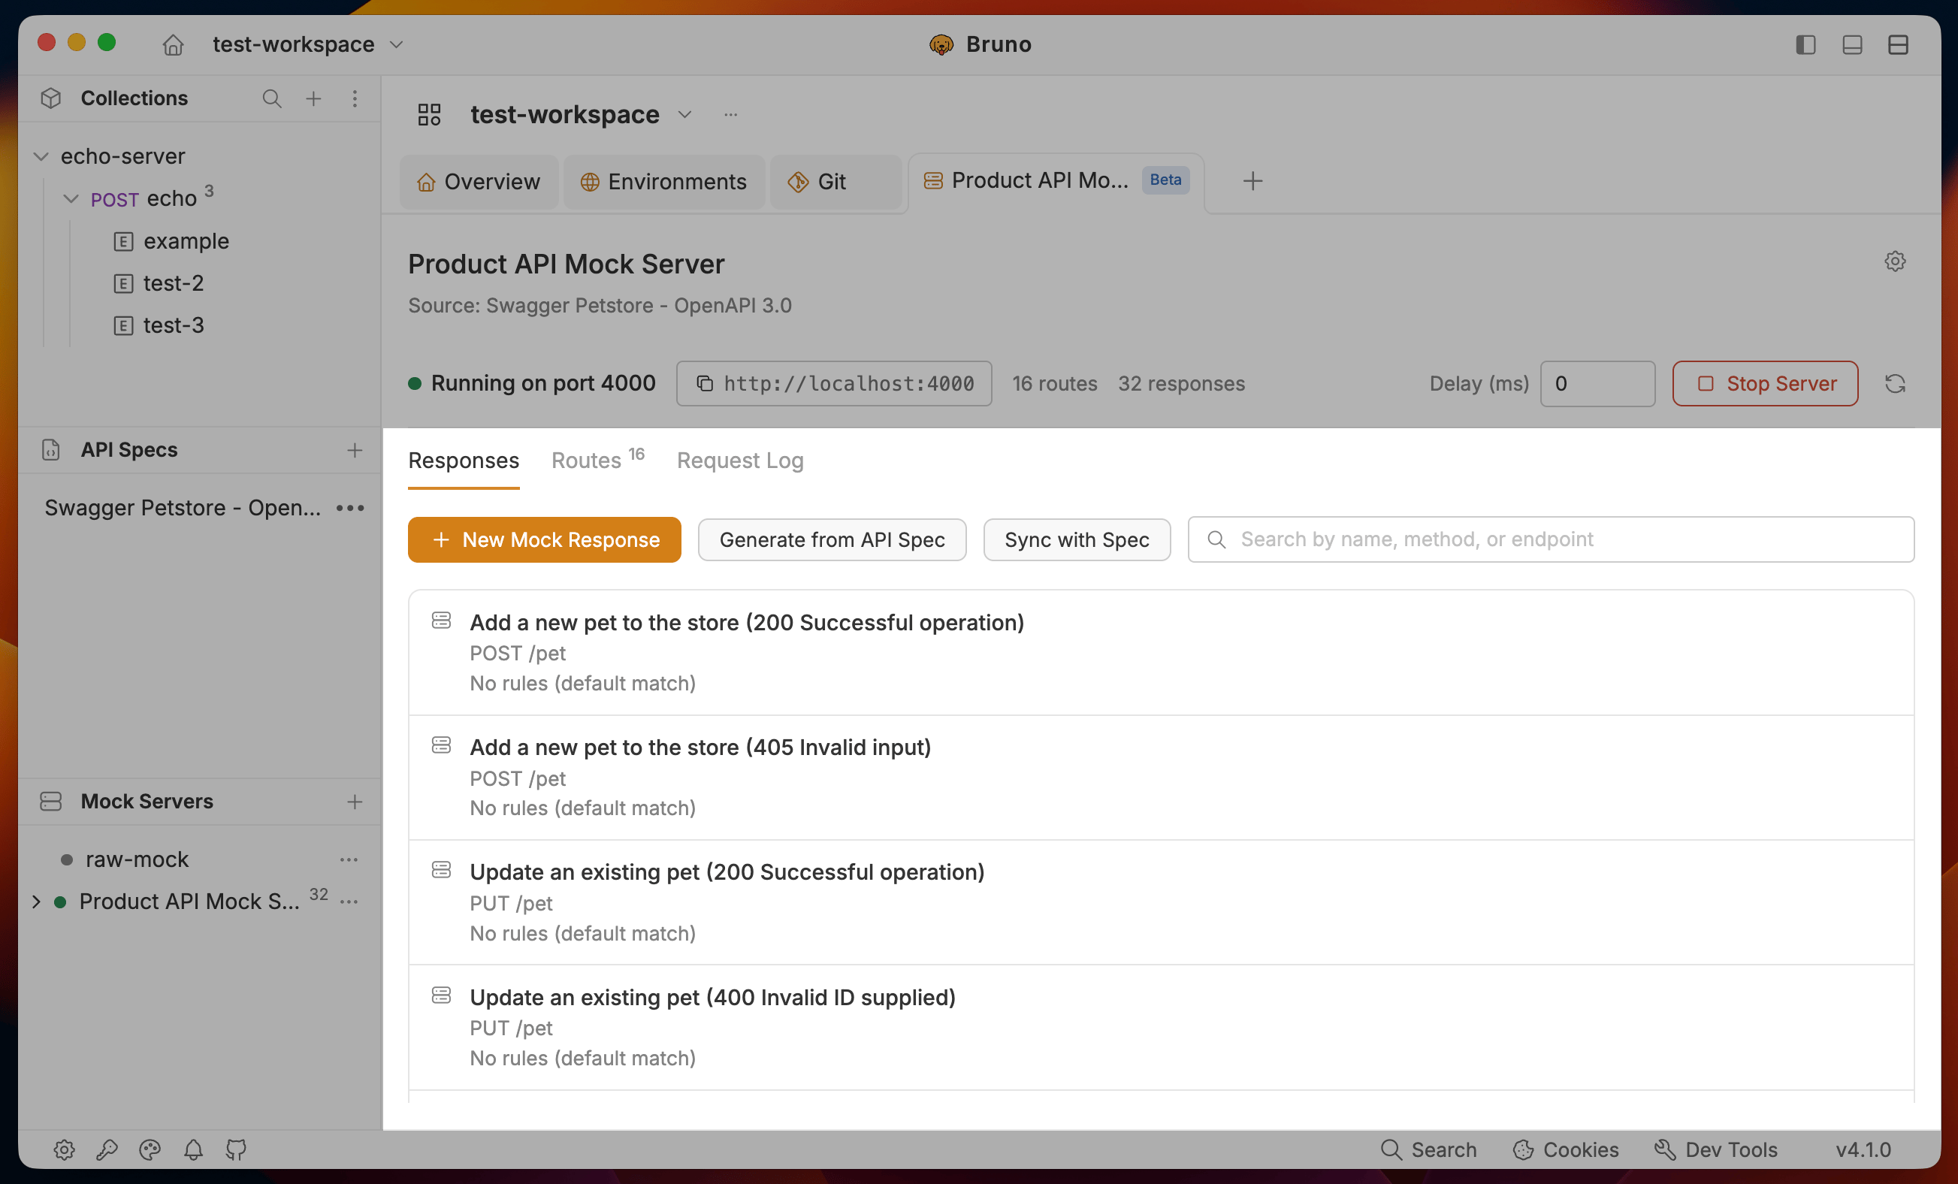Open Dev Tools in status bar
This screenshot has width=1958, height=1184.
[x=1715, y=1150]
